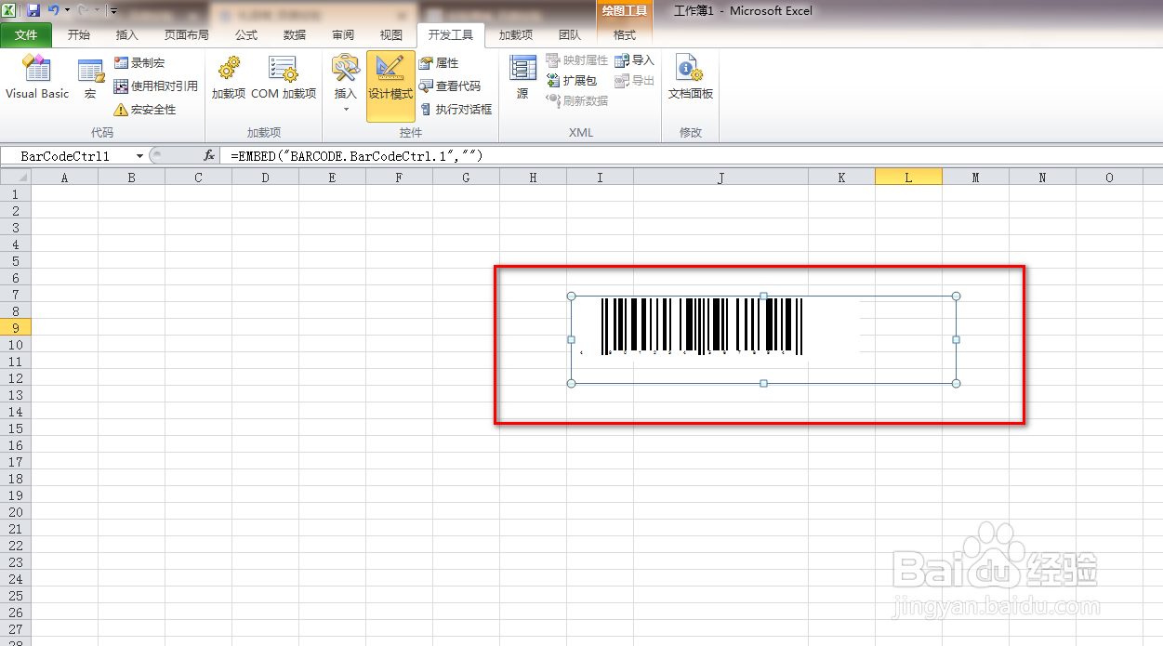Image resolution: width=1163 pixels, height=646 pixels.
Task: Open the Visual Basic editor
Action: [37, 78]
